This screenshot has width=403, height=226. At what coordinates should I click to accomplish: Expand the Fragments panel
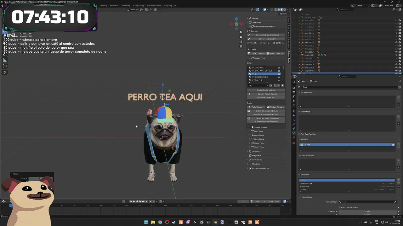click(248, 155)
